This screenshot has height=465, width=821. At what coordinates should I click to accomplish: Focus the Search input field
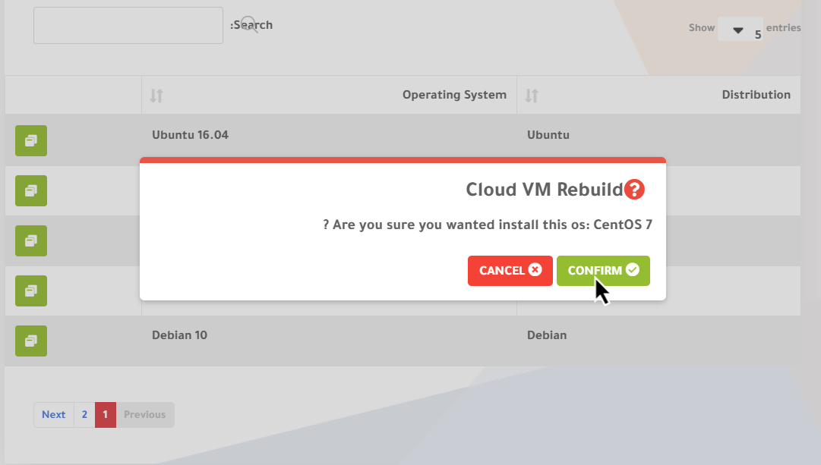point(128,26)
